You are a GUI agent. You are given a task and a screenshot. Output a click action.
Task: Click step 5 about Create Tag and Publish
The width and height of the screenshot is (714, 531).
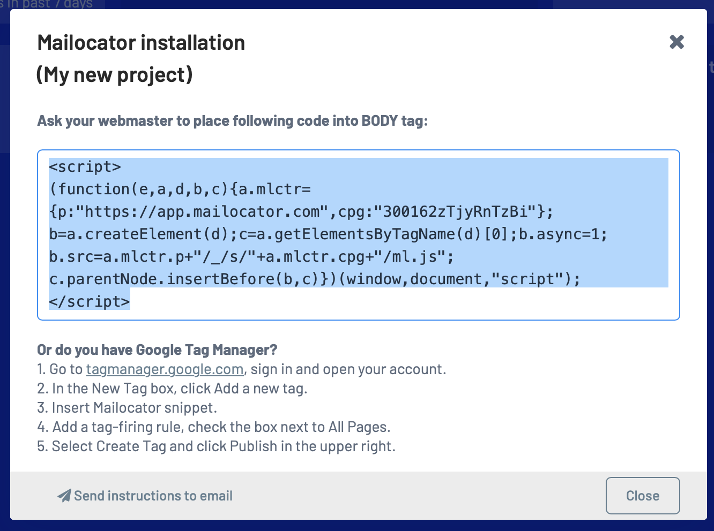[x=216, y=446]
